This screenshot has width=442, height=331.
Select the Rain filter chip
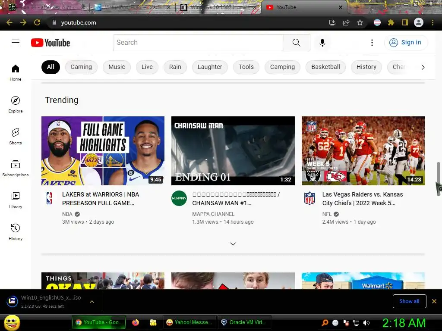[x=175, y=67]
